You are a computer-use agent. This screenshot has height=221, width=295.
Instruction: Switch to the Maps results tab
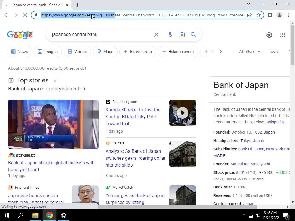click(x=105, y=52)
